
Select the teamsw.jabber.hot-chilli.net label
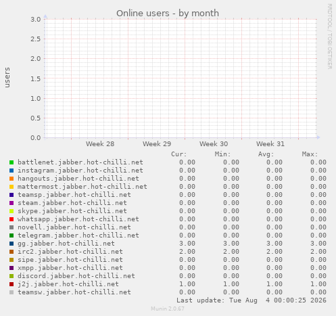coord(74,292)
